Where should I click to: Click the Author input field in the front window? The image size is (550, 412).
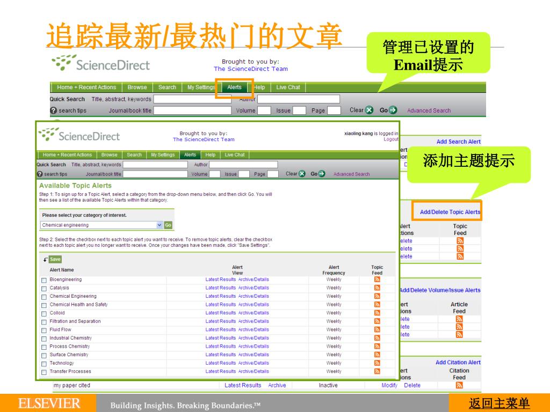[x=243, y=164]
